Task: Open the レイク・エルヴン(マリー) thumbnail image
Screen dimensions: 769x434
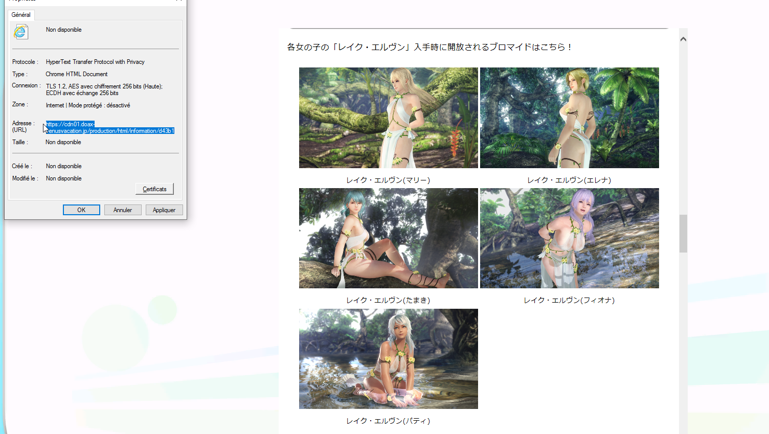Action: (x=389, y=118)
